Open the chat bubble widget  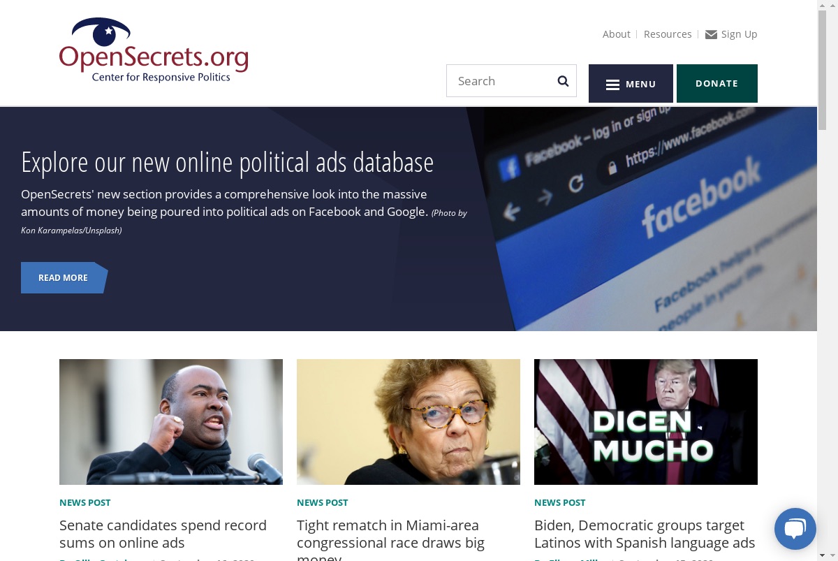pos(795,529)
